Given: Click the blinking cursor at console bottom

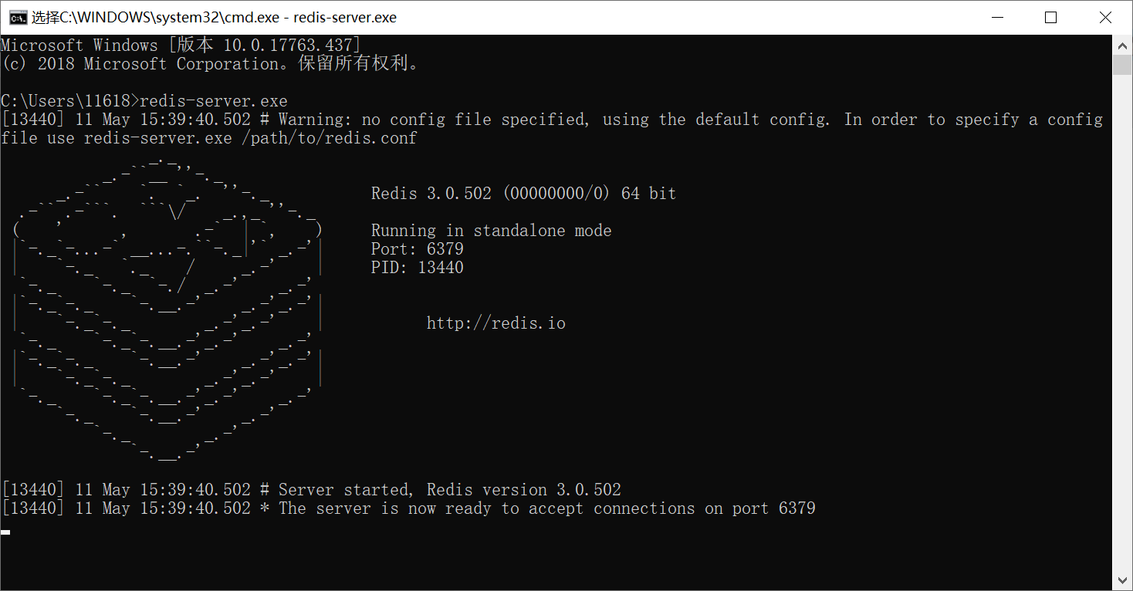Looking at the screenshot, I should tap(5, 532).
